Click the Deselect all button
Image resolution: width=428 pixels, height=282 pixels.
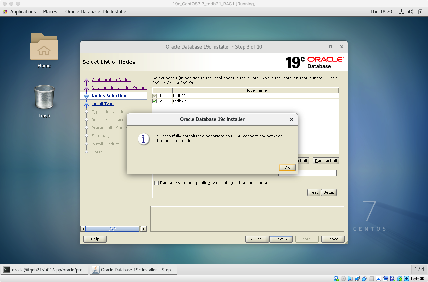326,161
